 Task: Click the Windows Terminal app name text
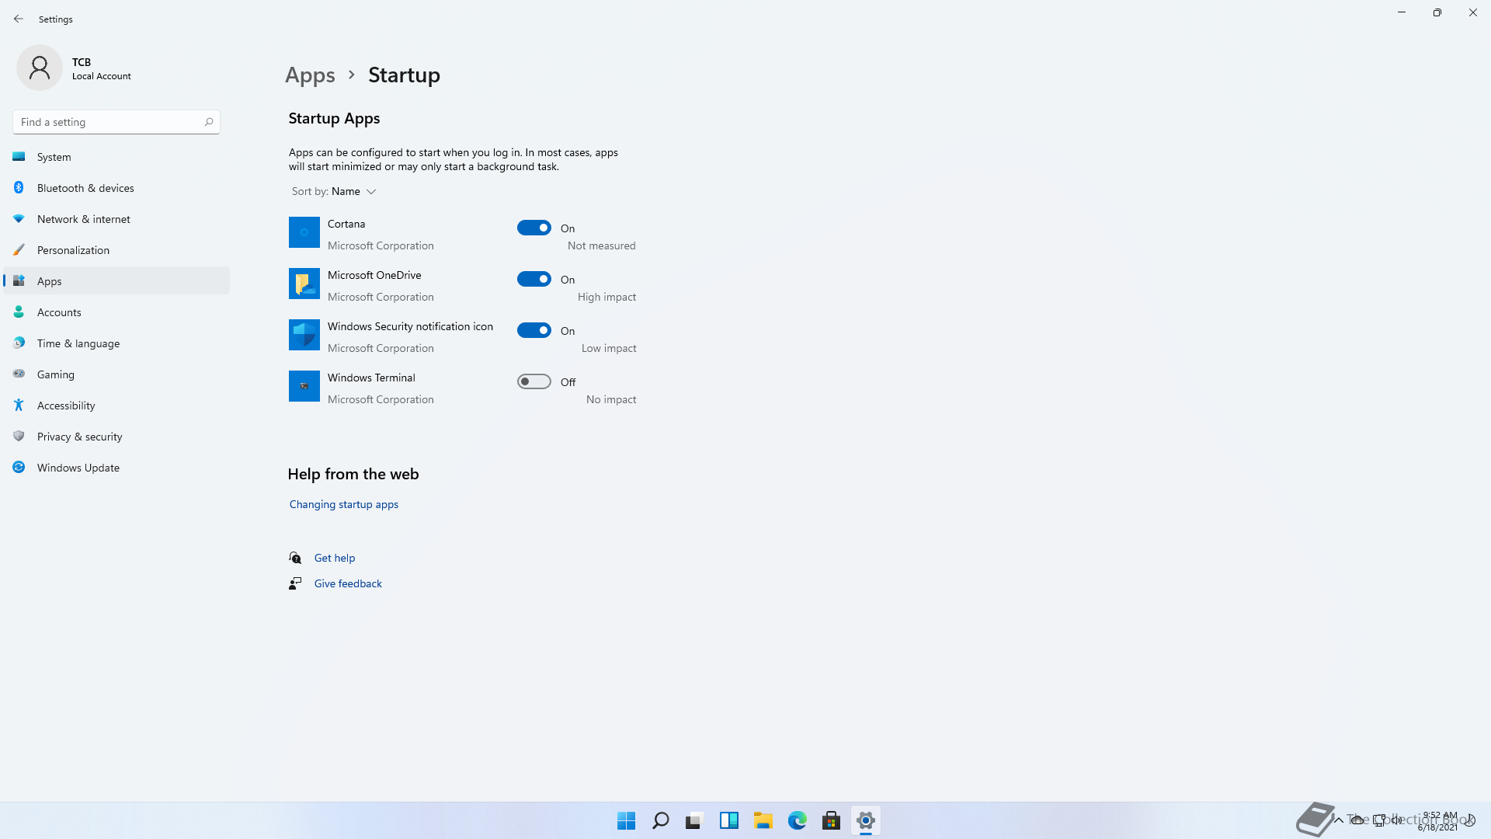pos(371,378)
